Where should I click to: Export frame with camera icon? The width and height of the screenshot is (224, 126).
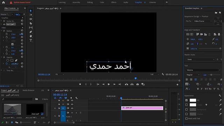pos(138,84)
